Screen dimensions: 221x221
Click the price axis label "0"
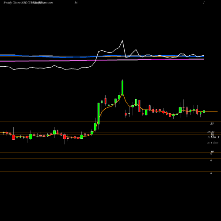[x=211, y=173]
